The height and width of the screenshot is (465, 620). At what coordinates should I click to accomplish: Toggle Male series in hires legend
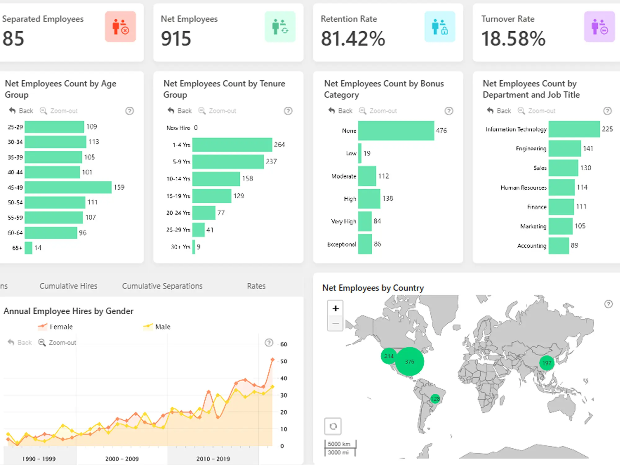[x=157, y=327]
